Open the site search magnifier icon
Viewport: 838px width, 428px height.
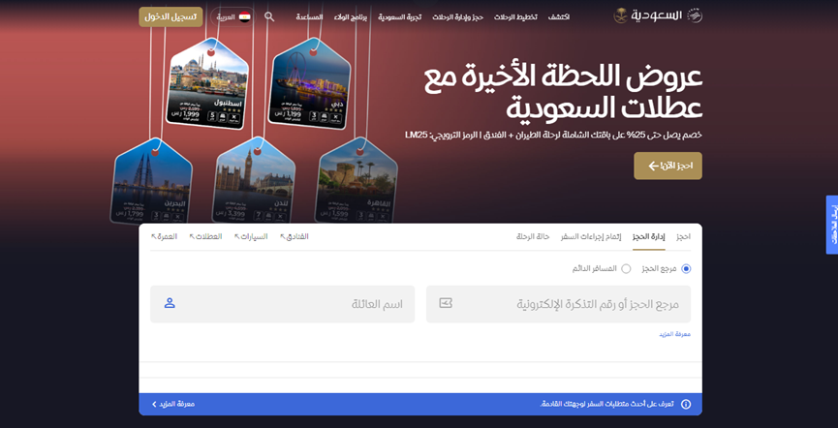(269, 16)
